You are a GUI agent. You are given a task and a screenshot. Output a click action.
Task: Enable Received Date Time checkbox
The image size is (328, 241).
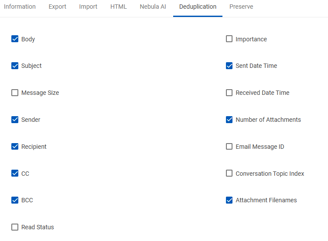point(229,93)
